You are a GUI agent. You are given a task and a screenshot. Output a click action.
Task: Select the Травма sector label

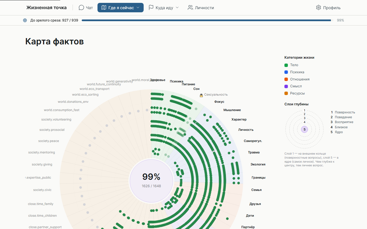[254, 152]
